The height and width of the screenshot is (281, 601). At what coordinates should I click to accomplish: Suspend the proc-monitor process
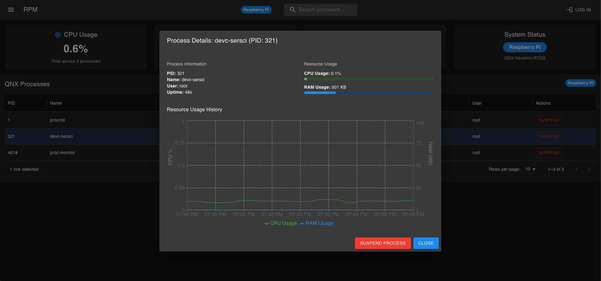pos(549,153)
